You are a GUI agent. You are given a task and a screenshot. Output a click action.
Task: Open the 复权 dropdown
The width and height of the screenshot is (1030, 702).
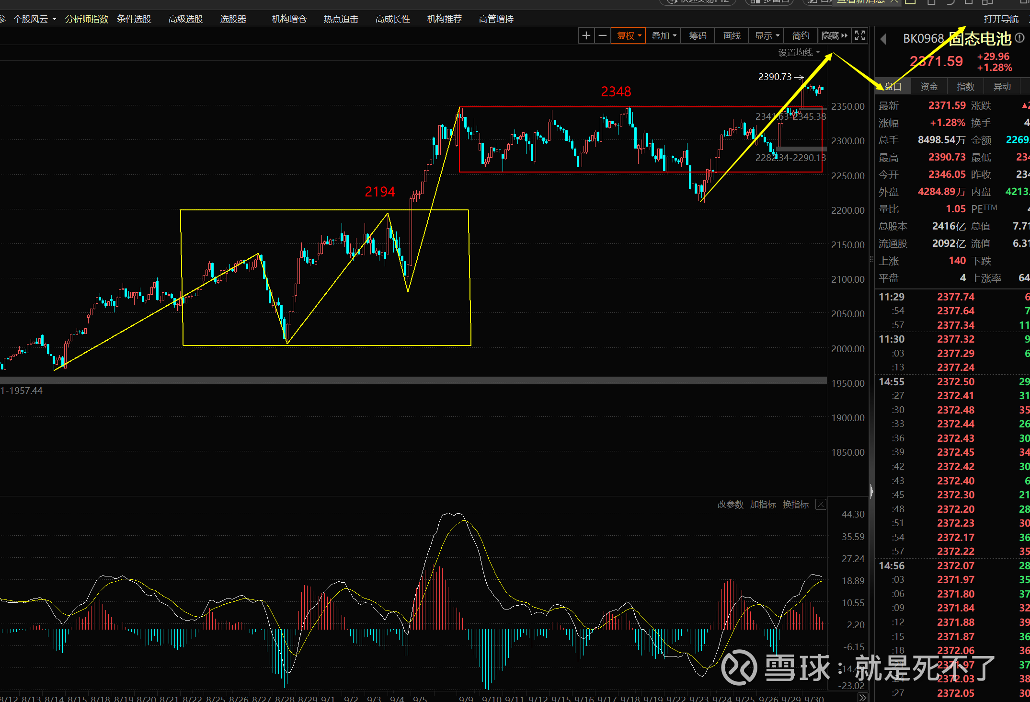[x=629, y=35]
